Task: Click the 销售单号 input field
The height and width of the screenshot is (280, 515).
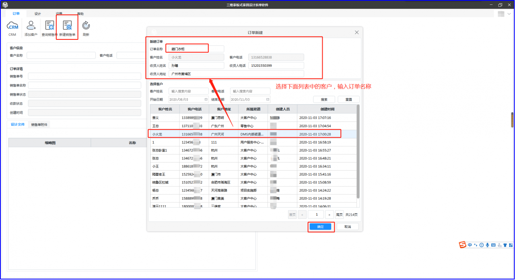Action: coord(84,76)
